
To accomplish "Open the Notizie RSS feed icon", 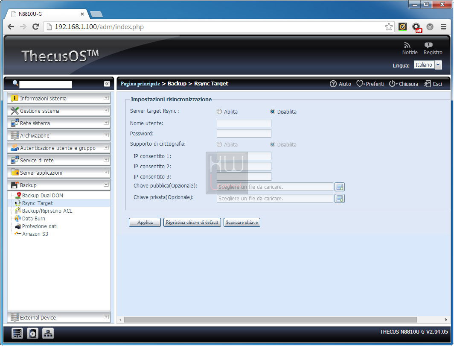I will [x=407, y=45].
